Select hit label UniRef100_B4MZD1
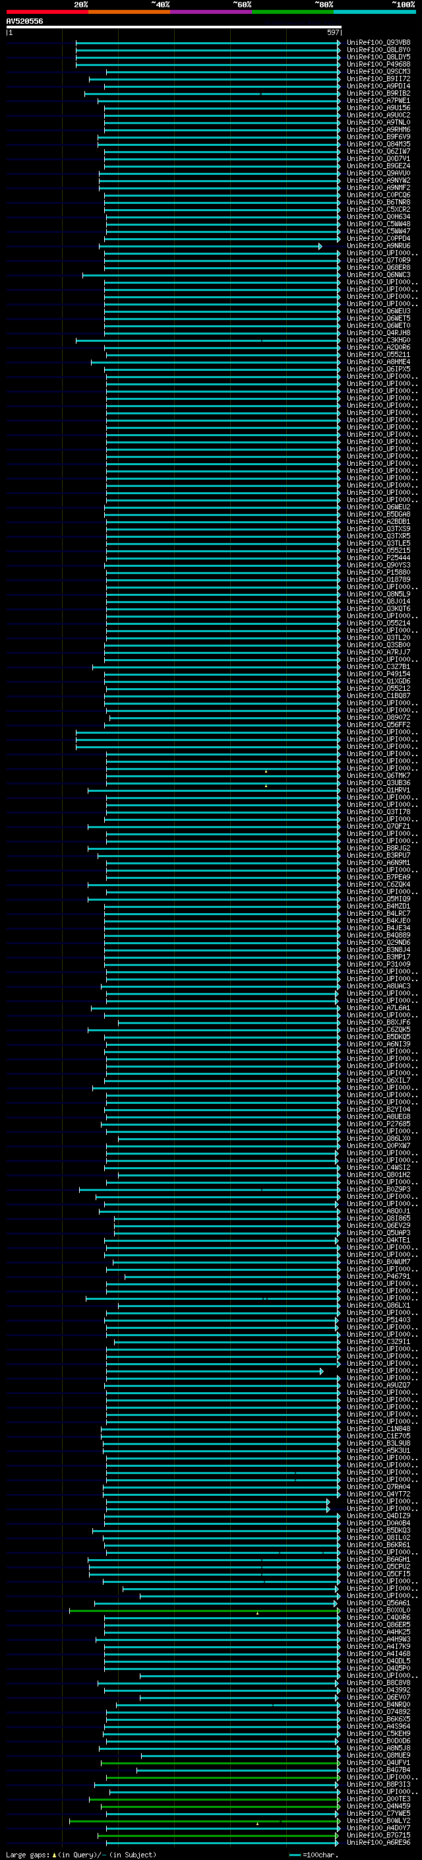The image size is (422, 1860). [x=378, y=906]
